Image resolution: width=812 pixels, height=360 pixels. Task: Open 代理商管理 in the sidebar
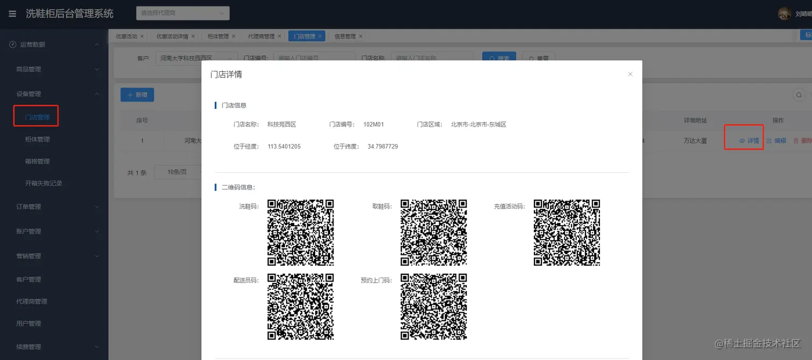[x=32, y=302]
